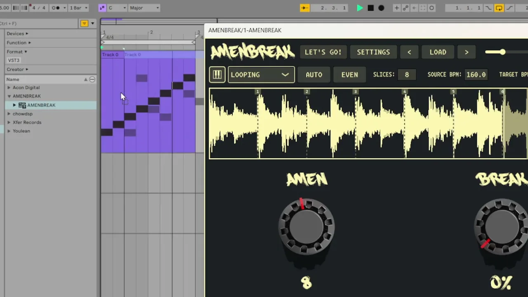
Task: Toggle the Punch-Out switch
Action: pos(509,8)
